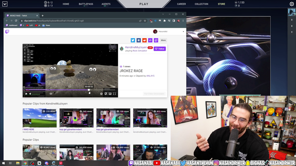This screenshot has height=166, width=296.
Task: Share the clip on Twitter
Action: click(x=133, y=40)
